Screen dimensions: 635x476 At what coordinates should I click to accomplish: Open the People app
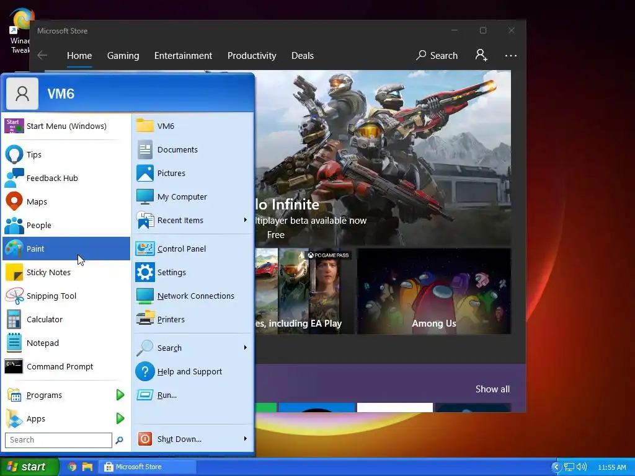coord(66,225)
